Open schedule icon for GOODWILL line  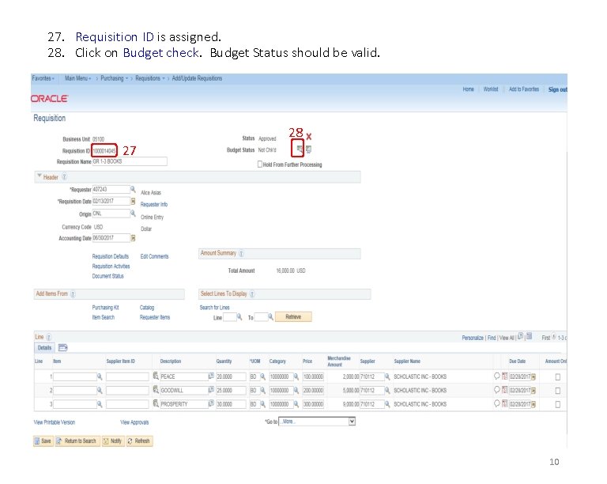coord(504,390)
